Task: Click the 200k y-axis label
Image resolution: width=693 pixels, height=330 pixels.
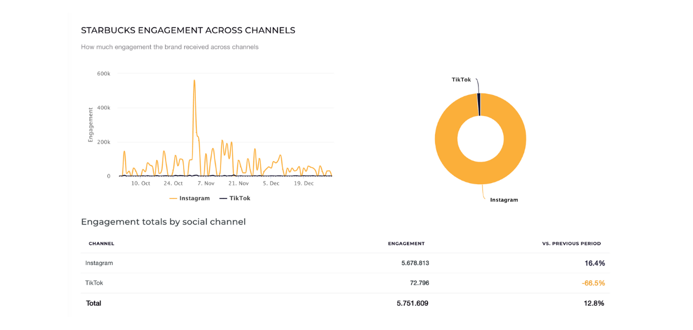Action: point(104,142)
